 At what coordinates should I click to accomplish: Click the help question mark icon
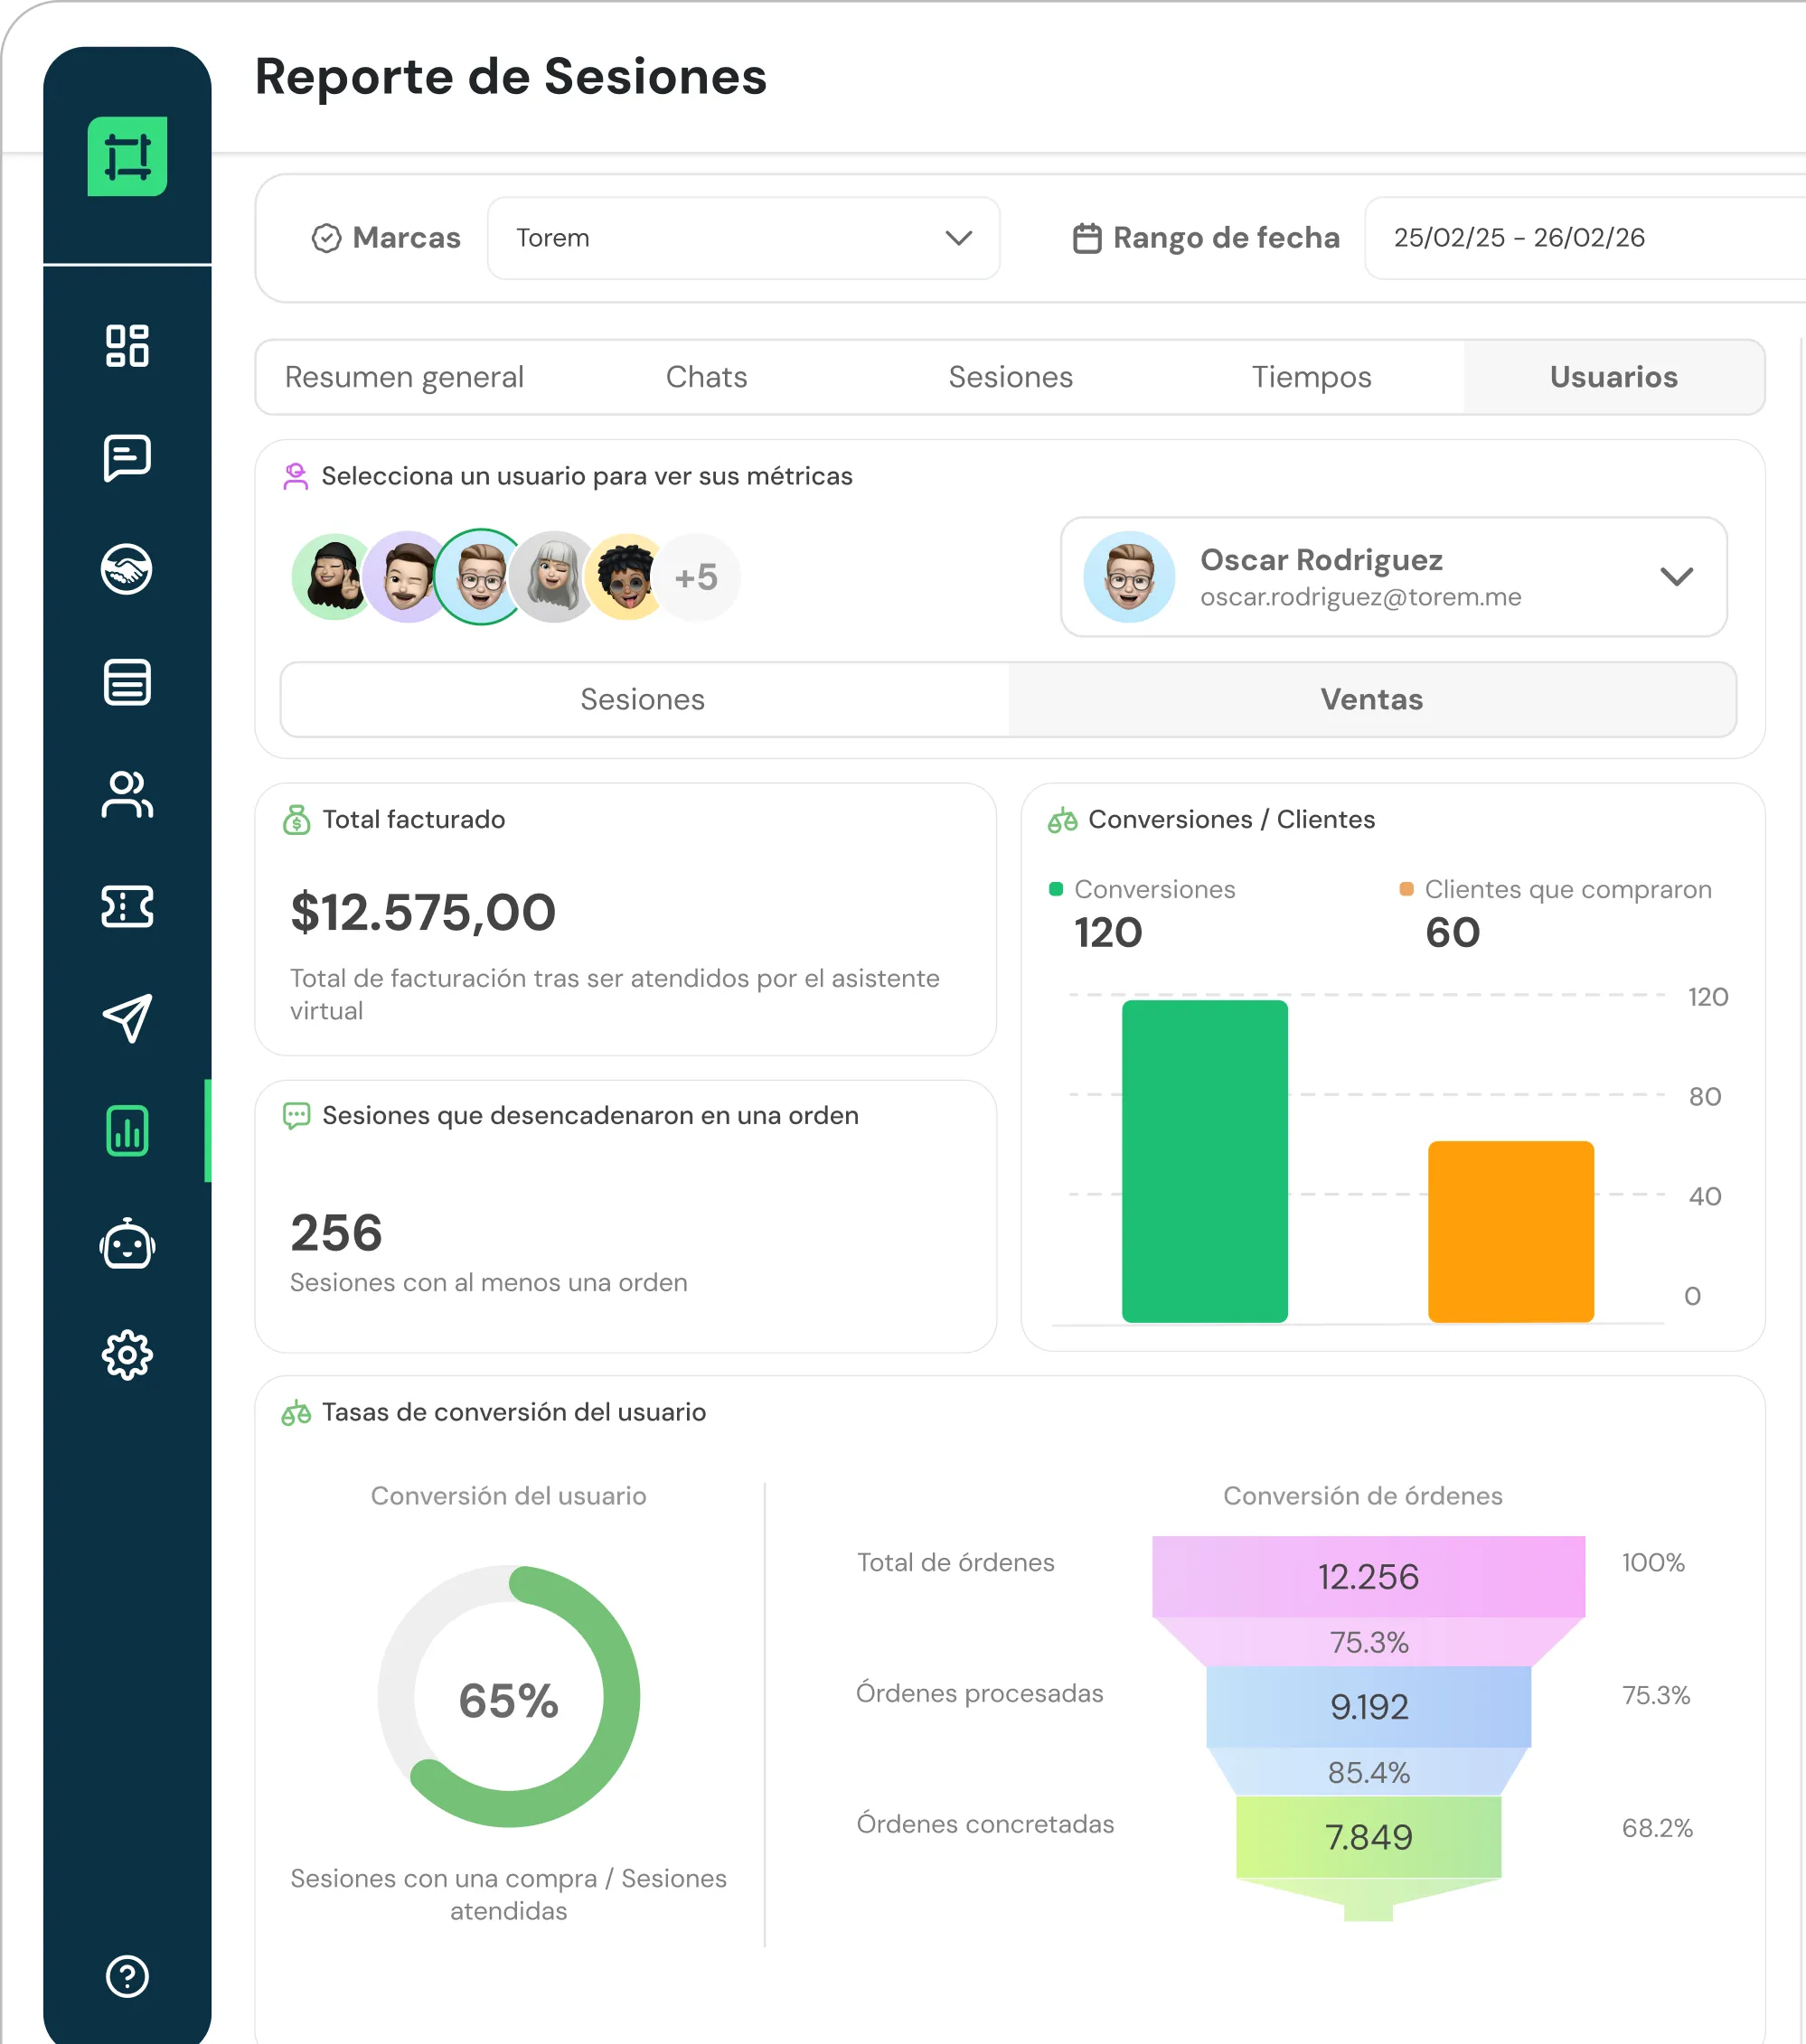click(127, 1977)
